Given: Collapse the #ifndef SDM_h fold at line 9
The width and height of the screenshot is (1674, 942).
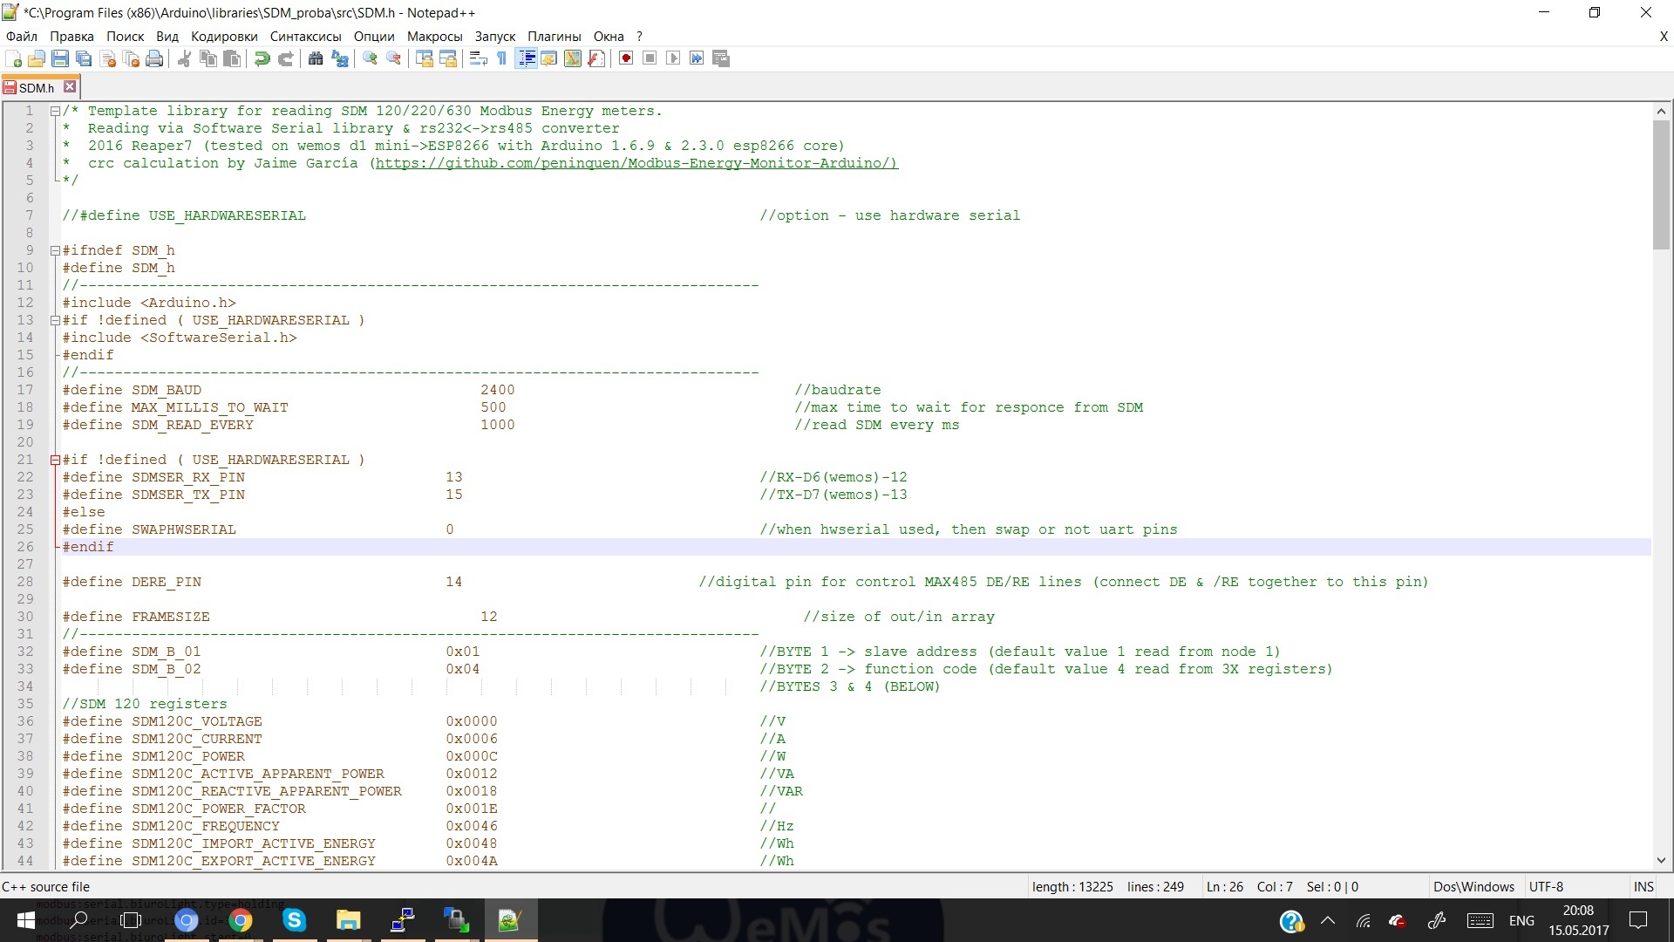Looking at the screenshot, I should click(55, 251).
